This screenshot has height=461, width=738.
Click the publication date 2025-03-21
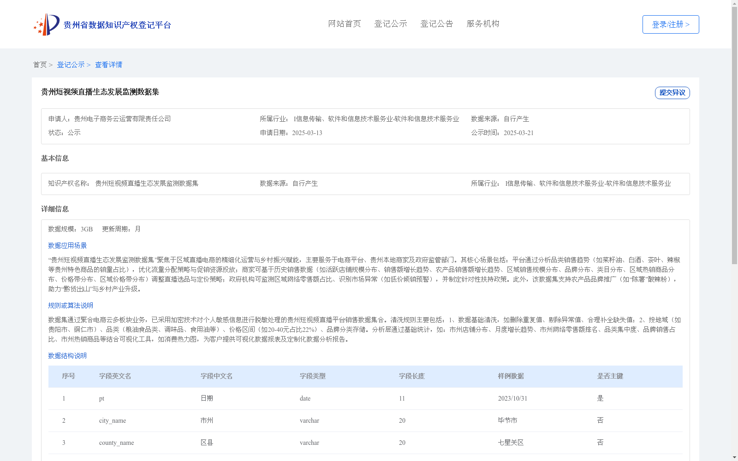point(518,133)
